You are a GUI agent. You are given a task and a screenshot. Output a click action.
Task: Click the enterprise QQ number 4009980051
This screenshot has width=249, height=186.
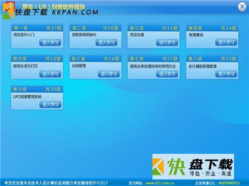click(229, 183)
